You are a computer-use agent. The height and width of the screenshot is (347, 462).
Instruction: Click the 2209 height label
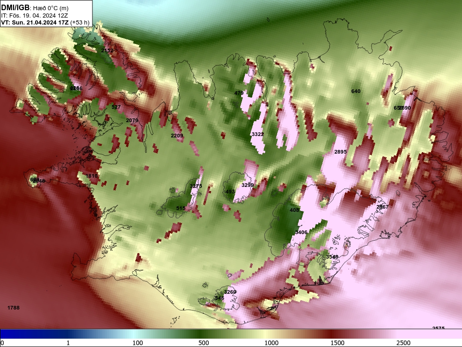coord(177,136)
